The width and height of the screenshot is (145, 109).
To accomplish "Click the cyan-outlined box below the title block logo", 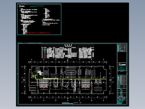I will tap(122, 68).
